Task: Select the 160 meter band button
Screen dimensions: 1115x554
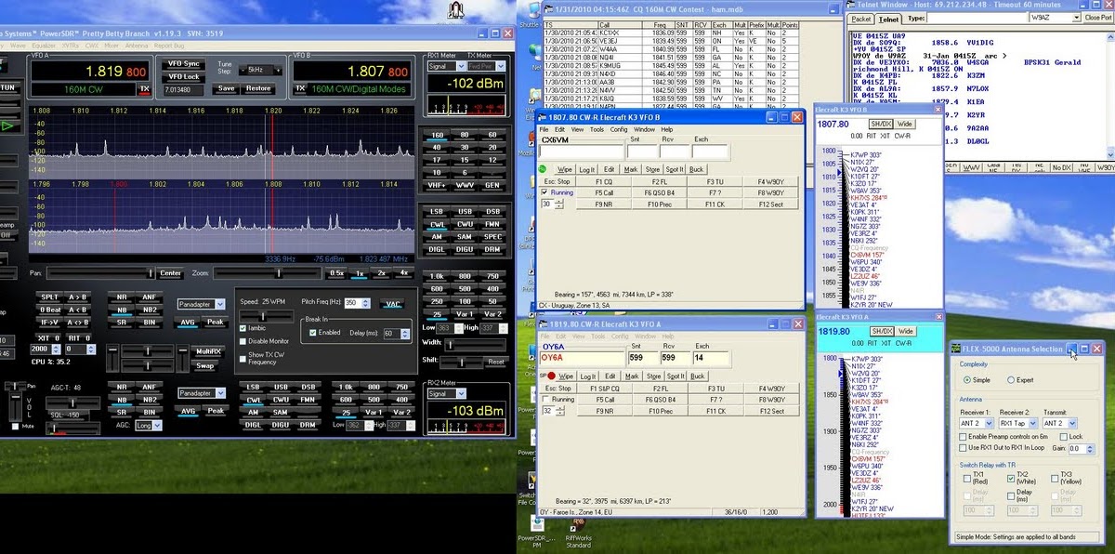Action: point(437,136)
